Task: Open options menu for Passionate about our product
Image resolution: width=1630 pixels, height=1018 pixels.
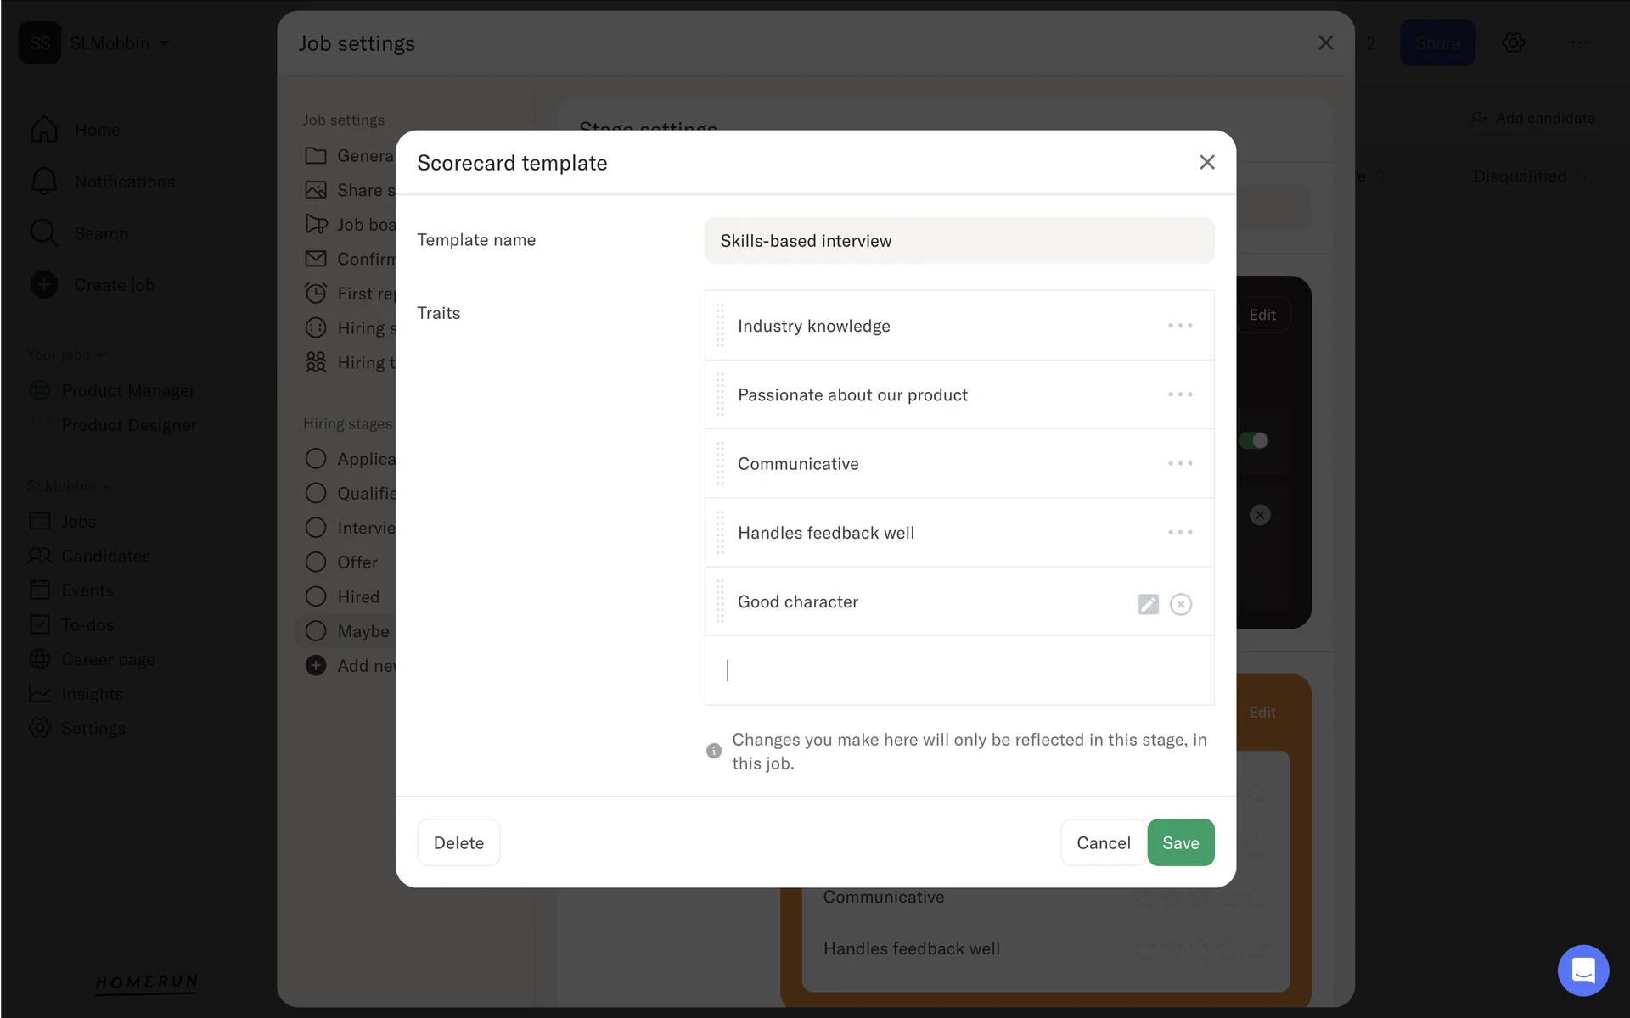Action: pyautogui.click(x=1179, y=394)
